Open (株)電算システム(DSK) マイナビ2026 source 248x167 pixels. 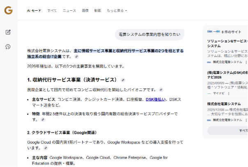(227, 75)
